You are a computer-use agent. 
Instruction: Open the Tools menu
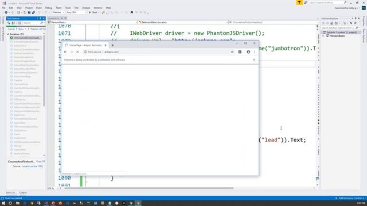(x=68, y=7)
